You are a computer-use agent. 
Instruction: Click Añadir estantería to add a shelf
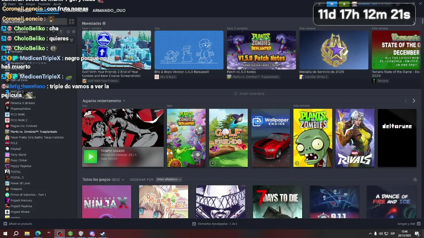click(x=249, y=94)
